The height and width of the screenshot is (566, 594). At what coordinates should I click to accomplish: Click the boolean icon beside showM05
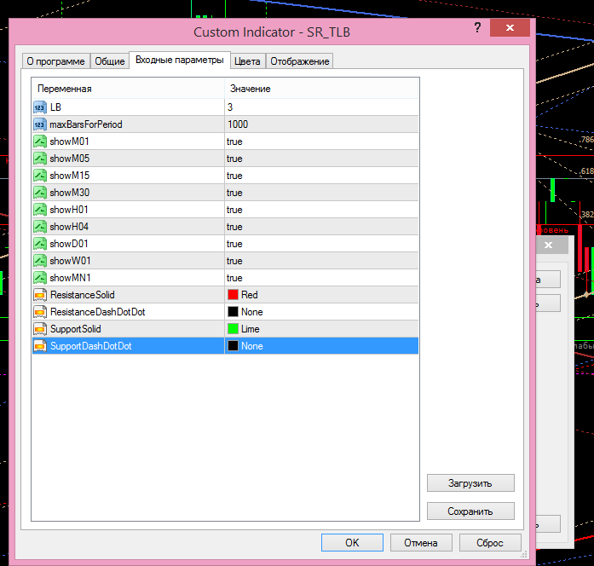pos(40,159)
